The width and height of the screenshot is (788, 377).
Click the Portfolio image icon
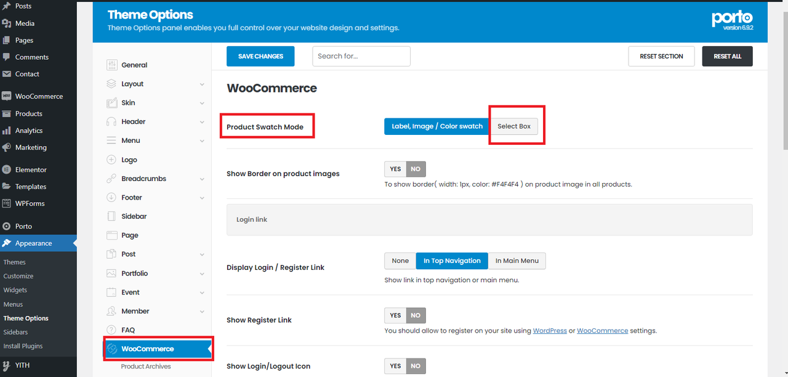(x=111, y=273)
